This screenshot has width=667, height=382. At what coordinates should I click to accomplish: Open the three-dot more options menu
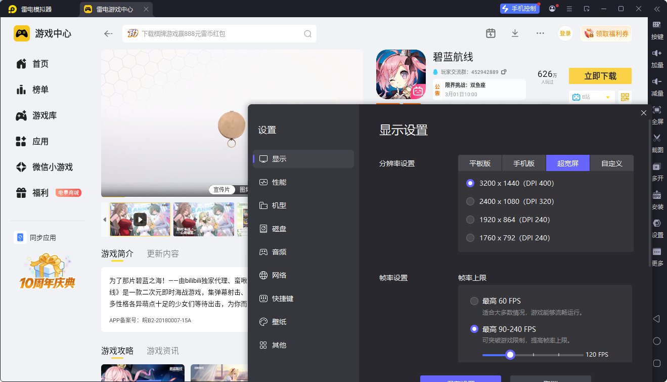click(x=540, y=33)
